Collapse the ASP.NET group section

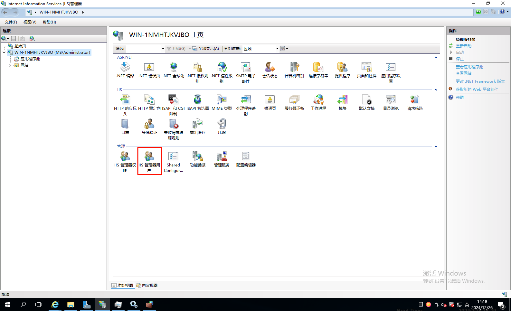coord(436,57)
